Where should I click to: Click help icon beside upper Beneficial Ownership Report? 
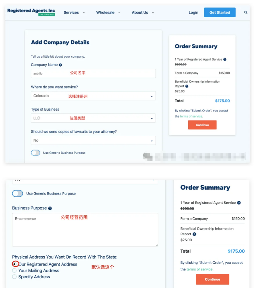coord(187,86)
